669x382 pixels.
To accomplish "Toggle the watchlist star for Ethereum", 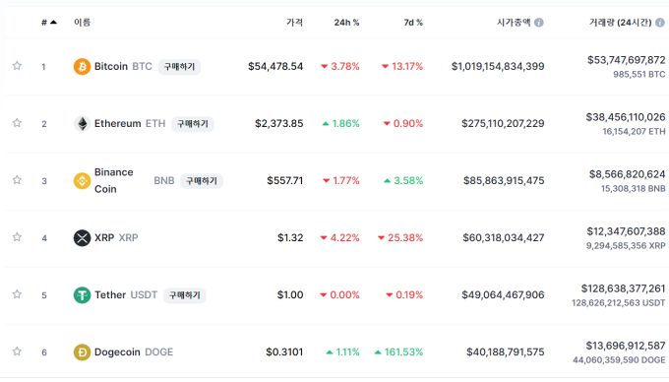I will pyautogui.click(x=17, y=123).
